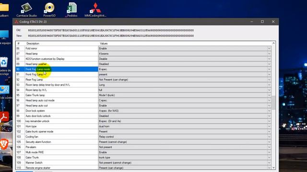Viewport: 307px width, 172px height.
Task: Click the vertical scrollbar thumb
Action: [x=273, y=103]
